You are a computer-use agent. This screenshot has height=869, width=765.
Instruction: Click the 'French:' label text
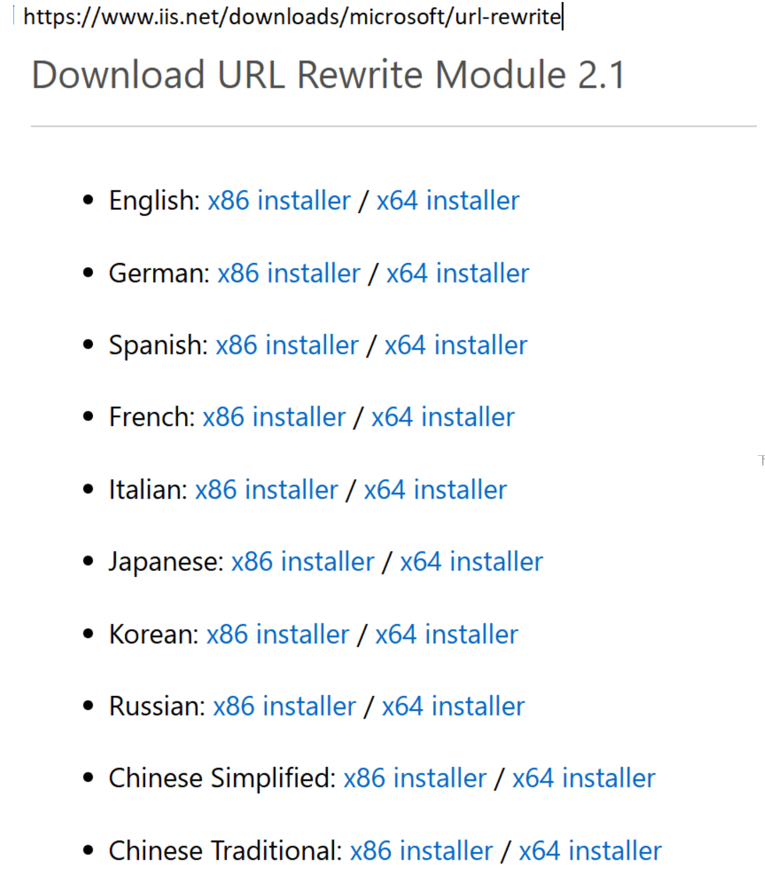click(152, 417)
